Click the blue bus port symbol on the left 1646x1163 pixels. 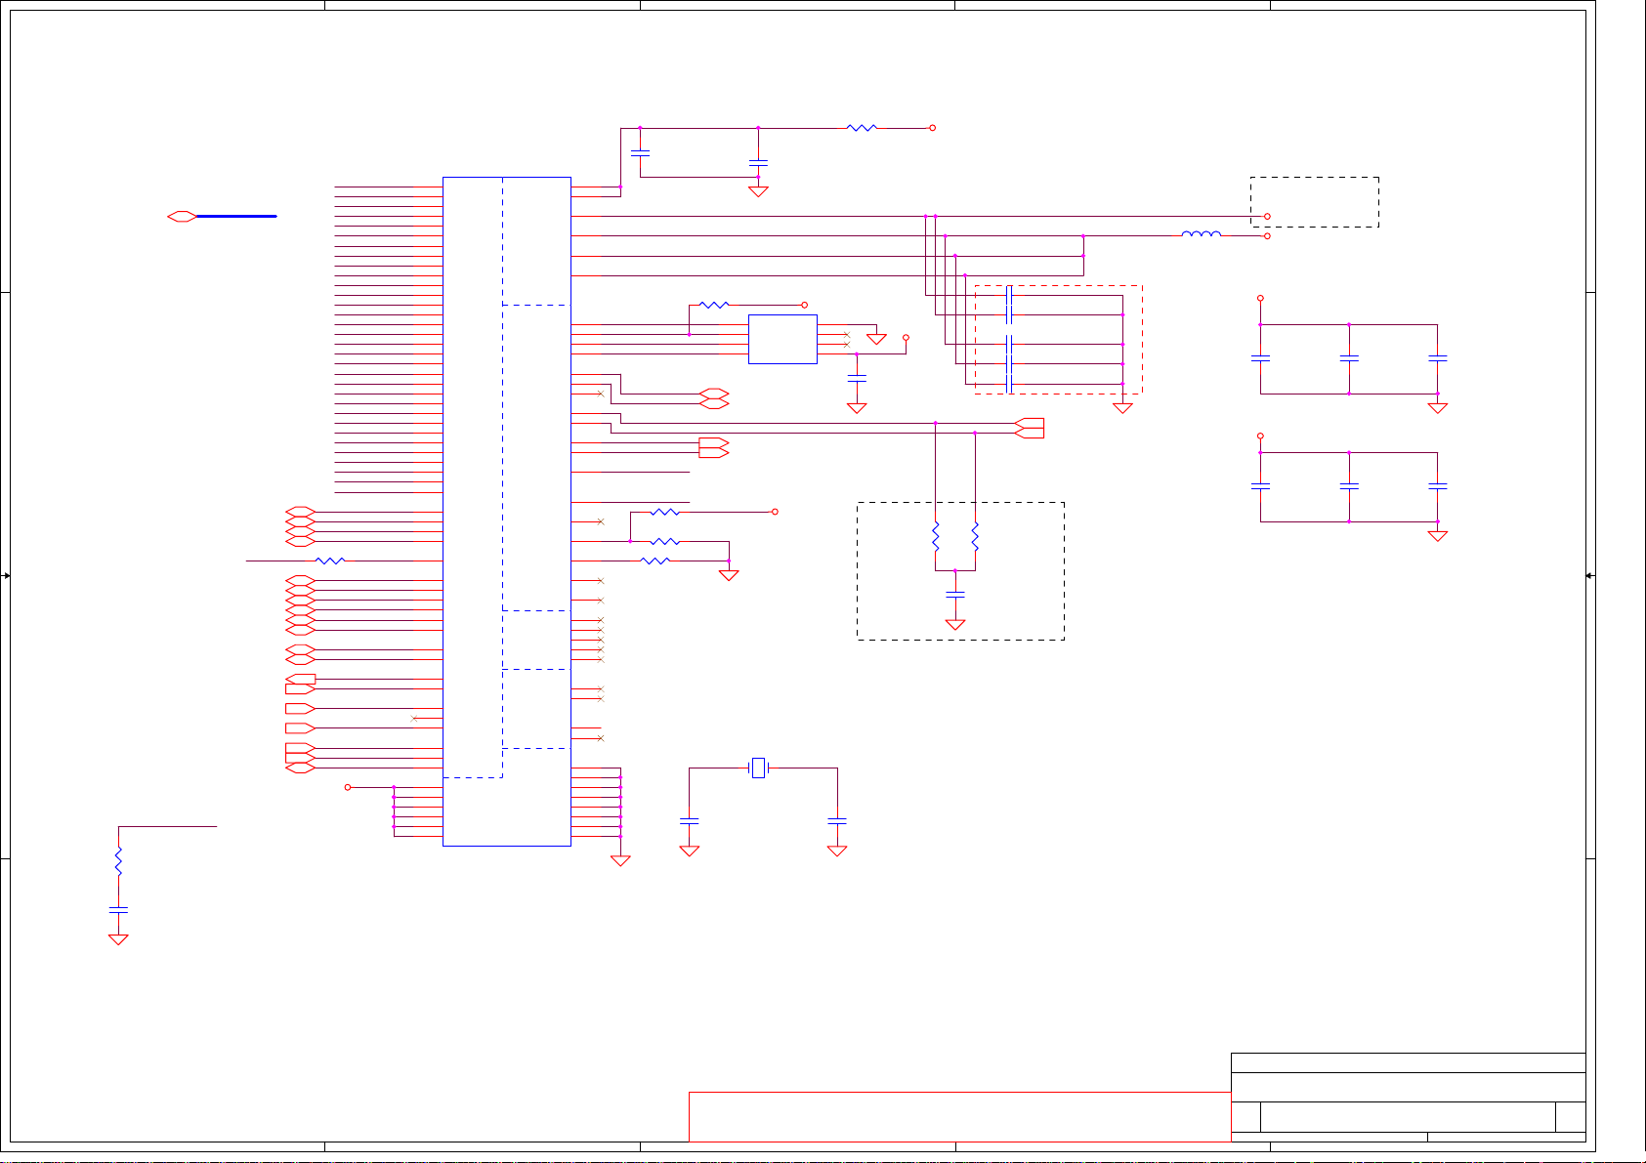point(182,216)
